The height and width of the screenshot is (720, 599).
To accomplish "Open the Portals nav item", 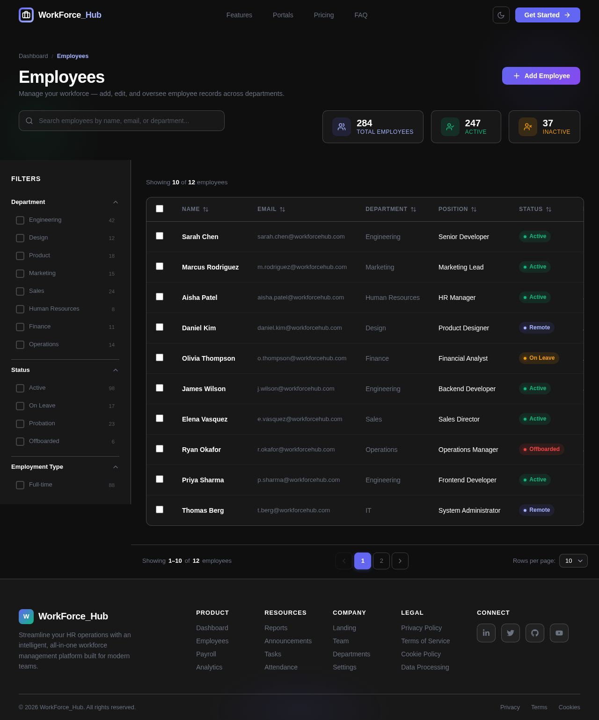I will pyautogui.click(x=283, y=15).
